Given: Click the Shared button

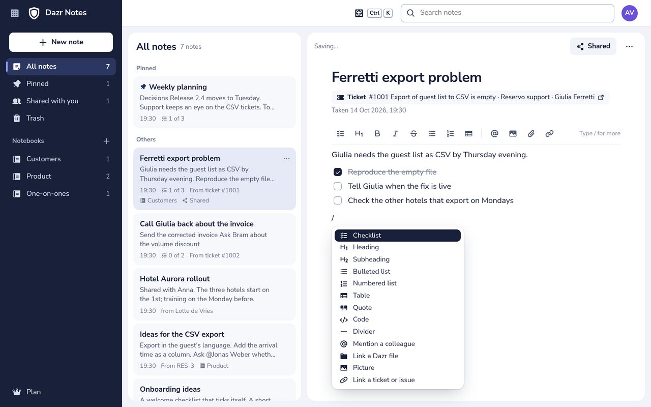Looking at the screenshot, I should coord(593,46).
